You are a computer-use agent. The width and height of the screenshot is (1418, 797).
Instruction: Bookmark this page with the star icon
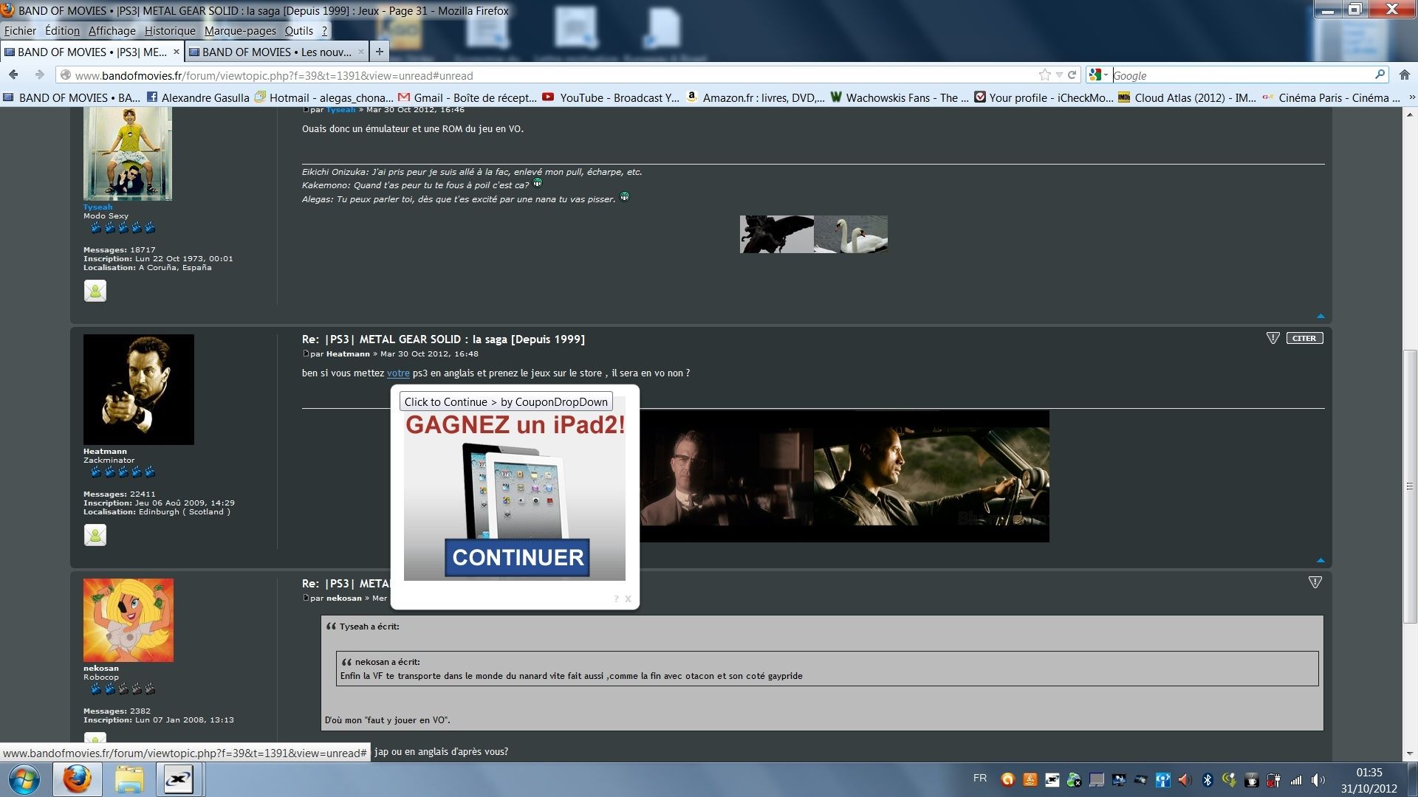tap(1044, 75)
